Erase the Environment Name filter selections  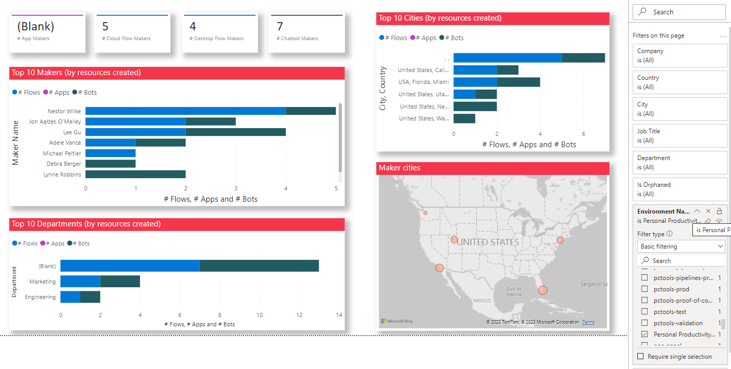707,220
